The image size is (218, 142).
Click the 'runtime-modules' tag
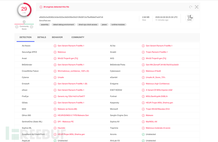click(118, 25)
